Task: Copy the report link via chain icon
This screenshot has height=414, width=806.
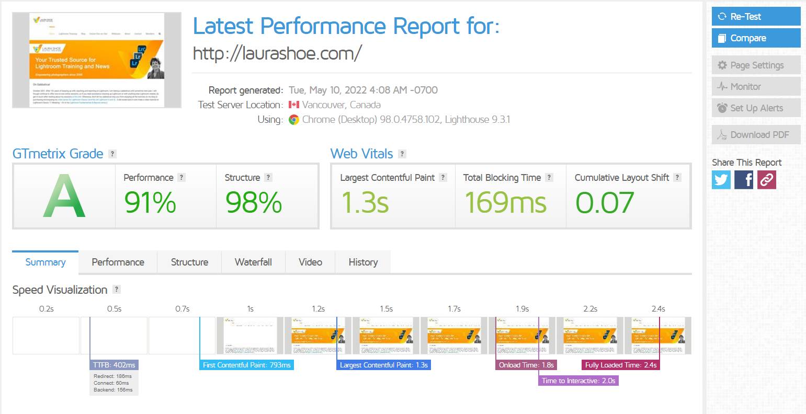Action: coord(767,180)
